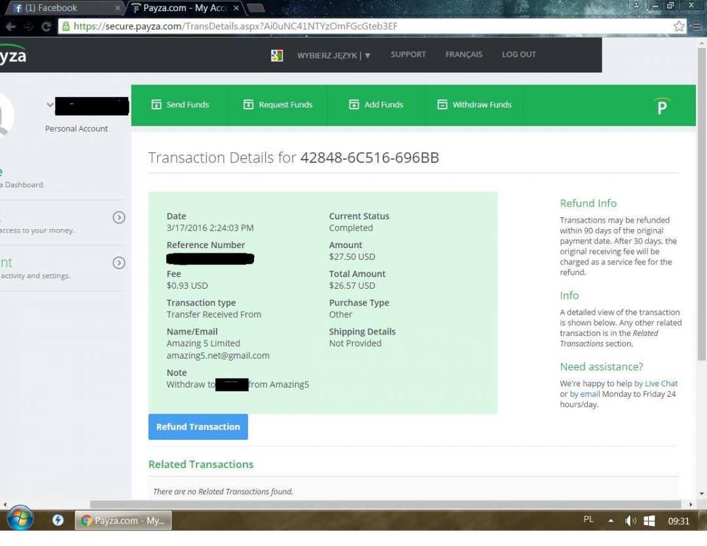The height and width of the screenshot is (546, 707).
Task: Open the Wybierz język language dropdown
Action: point(334,56)
